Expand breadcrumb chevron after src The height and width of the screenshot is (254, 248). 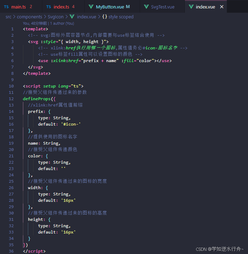coord(14,17)
